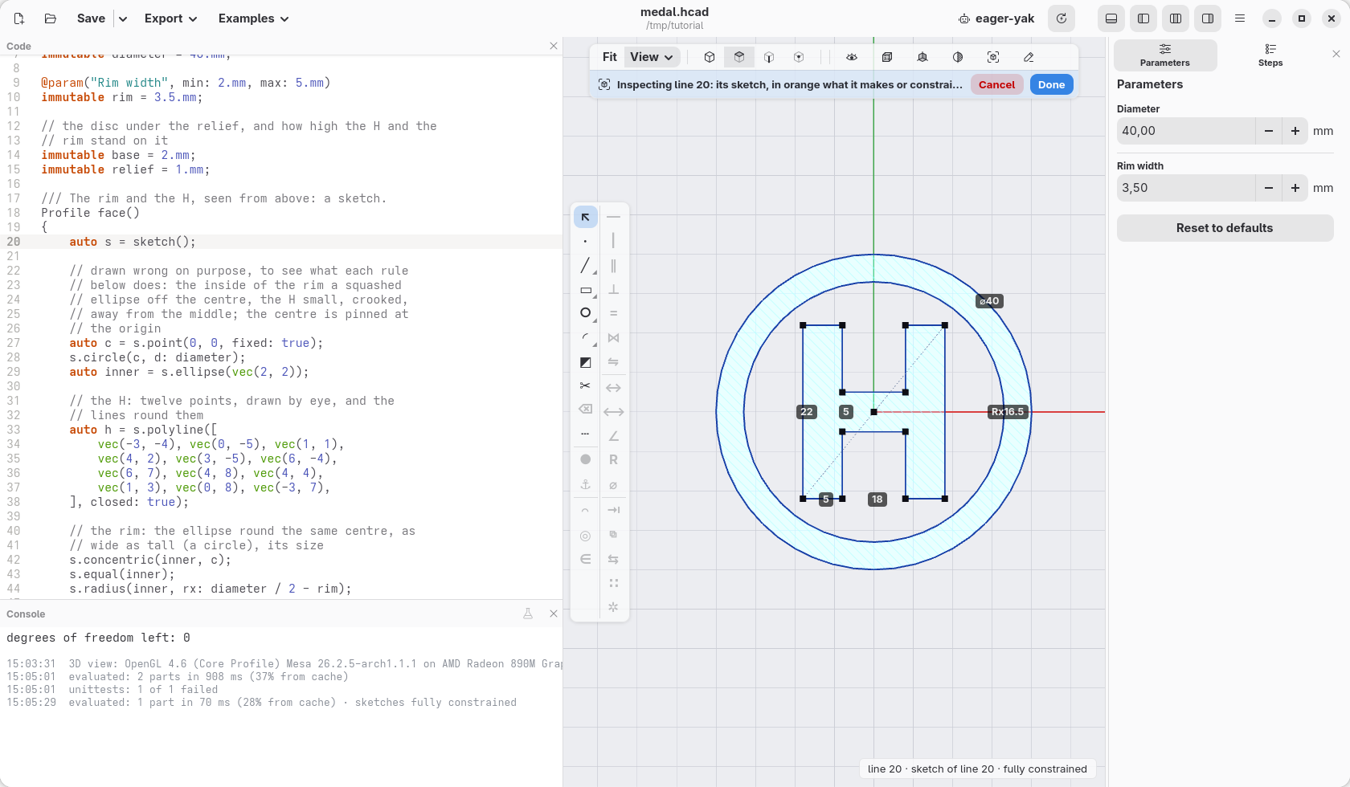Click the equal constraint icon
Image resolution: width=1350 pixels, height=787 pixels.
(x=613, y=313)
